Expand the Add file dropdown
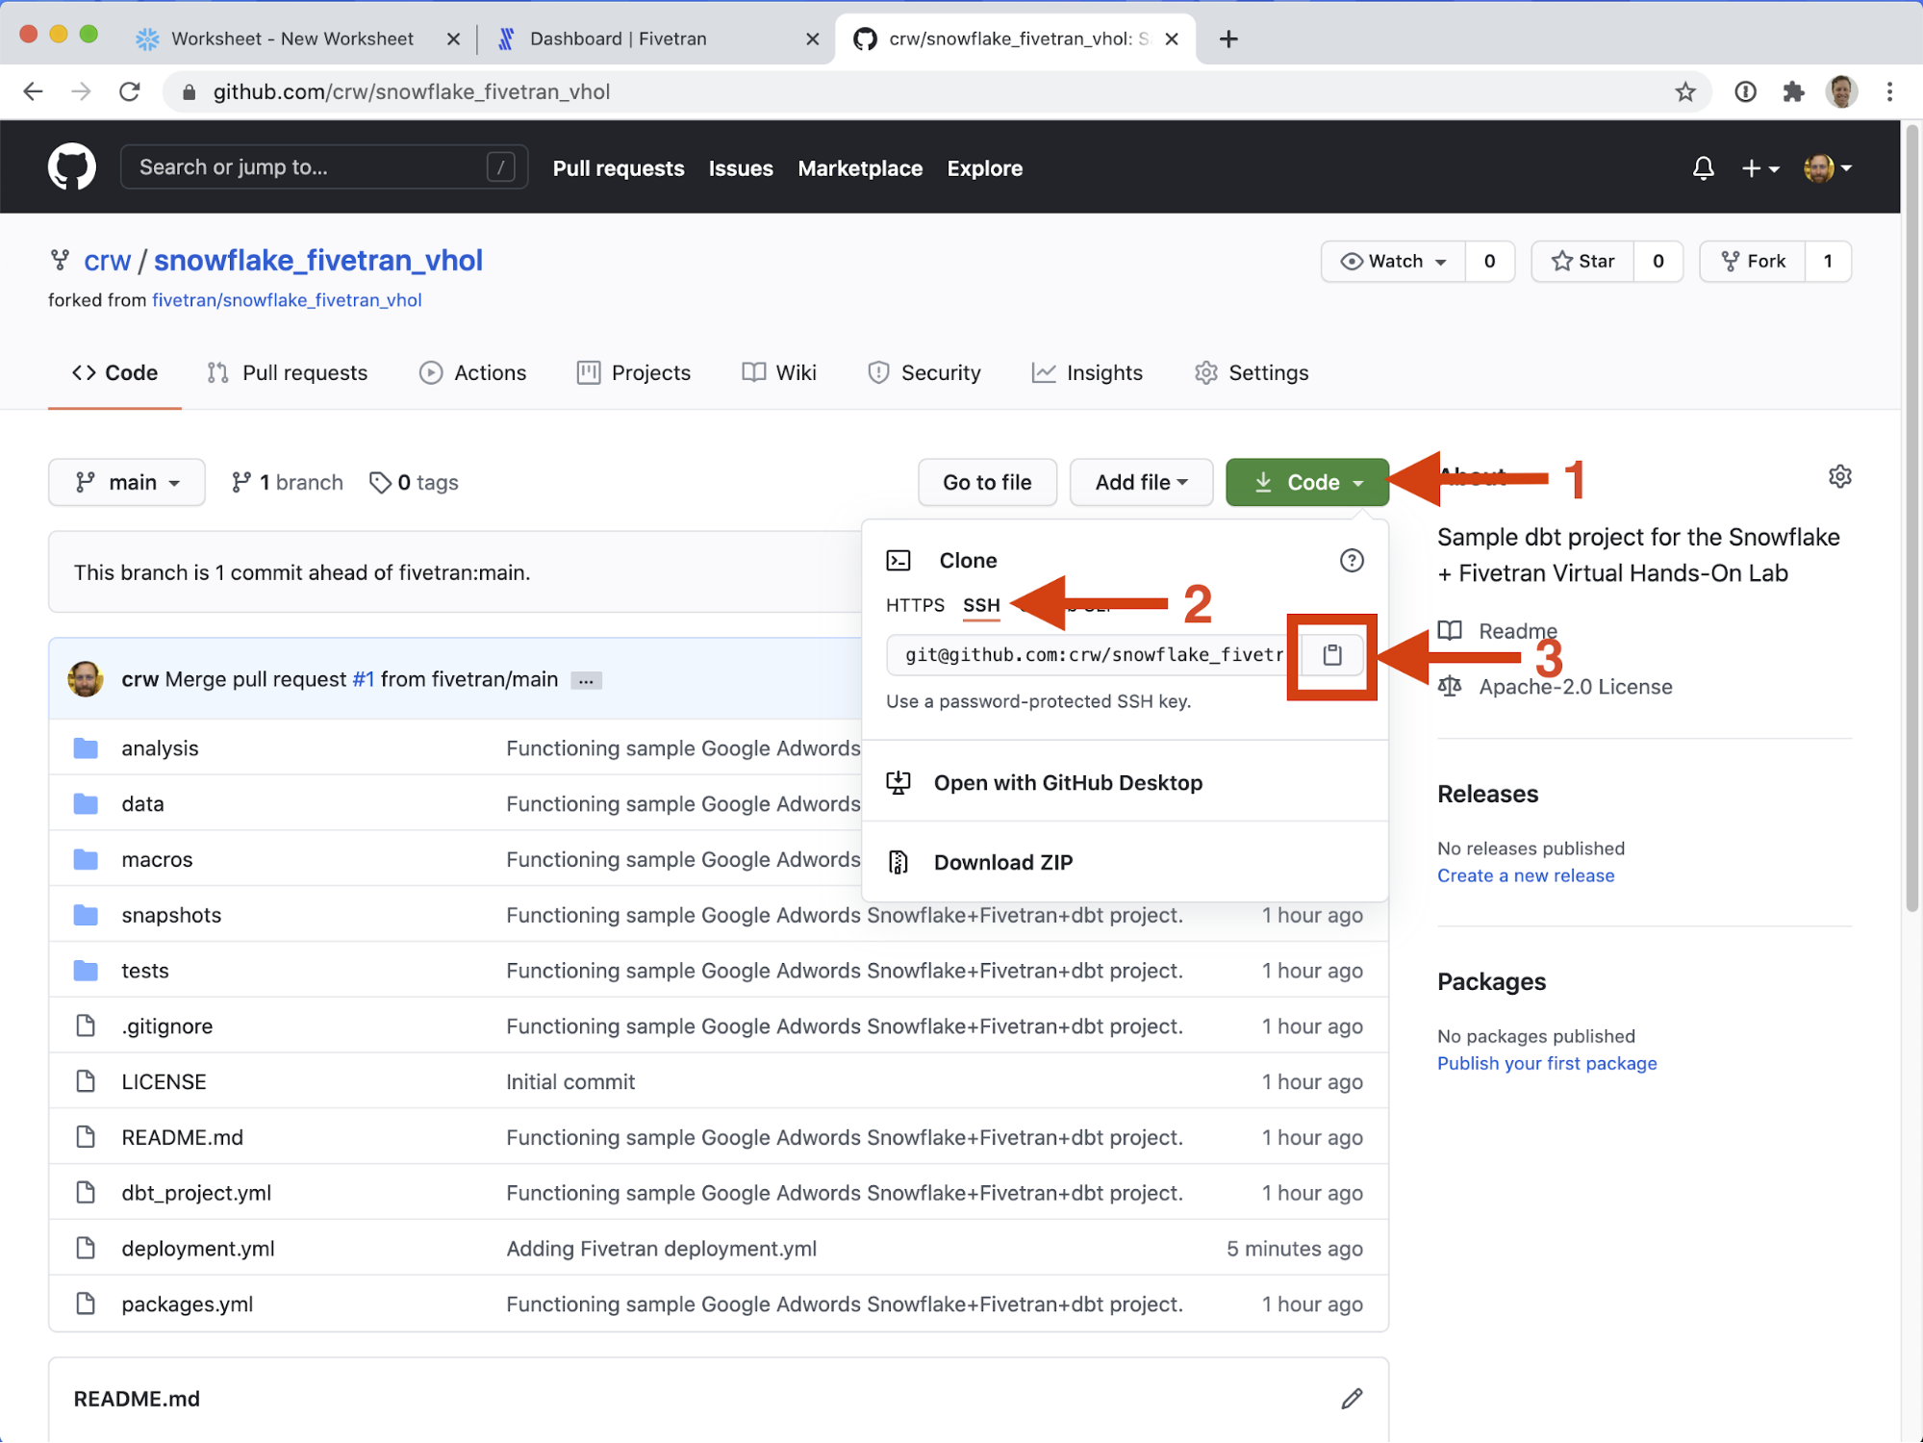This screenshot has height=1443, width=1923. pos(1140,483)
